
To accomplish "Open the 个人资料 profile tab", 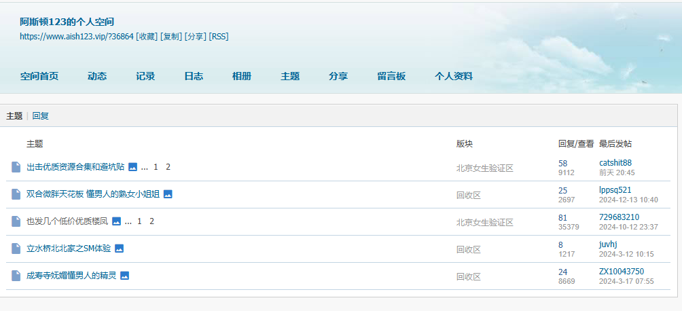I will (454, 76).
